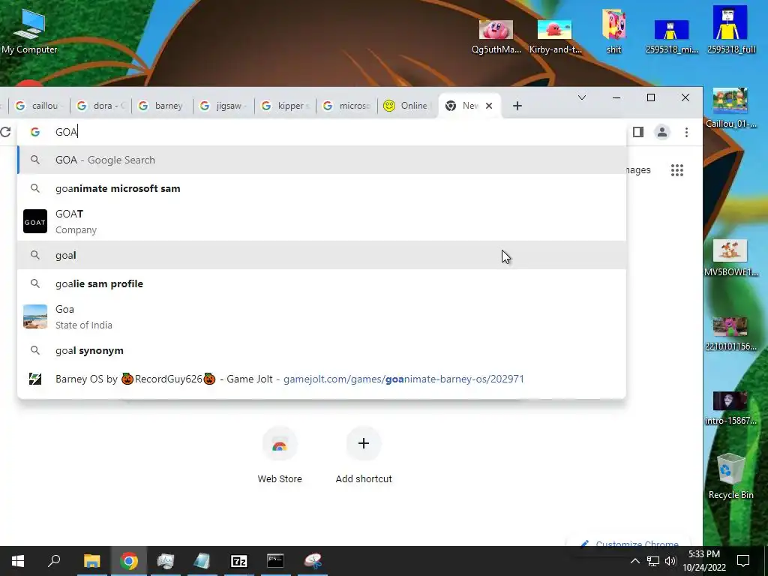Switch to the barney tab
768x576 pixels.
(x=163, y=106)
